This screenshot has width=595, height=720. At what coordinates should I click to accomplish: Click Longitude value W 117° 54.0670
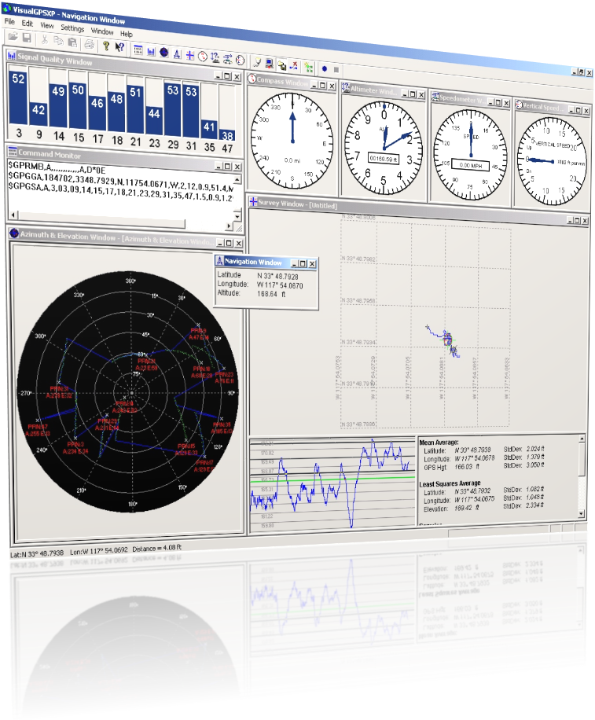pyautogui.click(x=280, y=285)
